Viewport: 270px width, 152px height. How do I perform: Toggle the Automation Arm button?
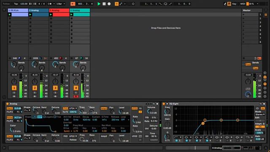121,4
